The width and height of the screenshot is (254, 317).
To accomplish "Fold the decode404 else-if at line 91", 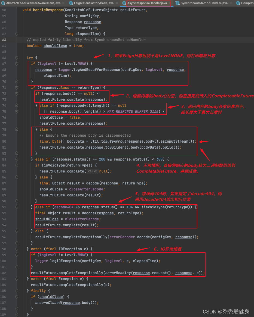I will point(17,207).
